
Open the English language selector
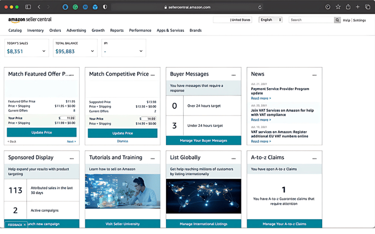pos(270,20)
